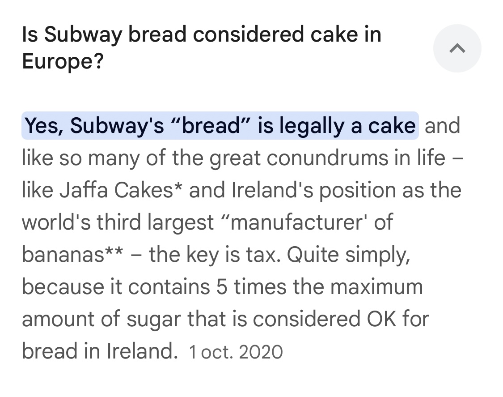This screenshot has width=503, height=397.
Task: Collapse the answer with the chevron up icon
Action: 457,48
